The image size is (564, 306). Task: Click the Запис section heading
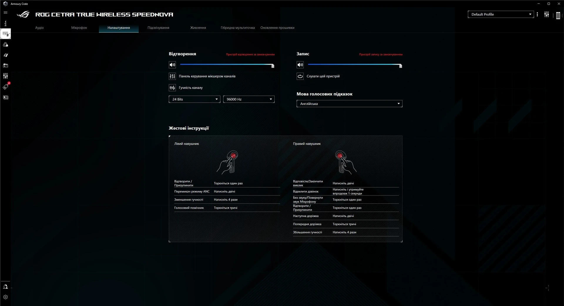pos(303,54)
